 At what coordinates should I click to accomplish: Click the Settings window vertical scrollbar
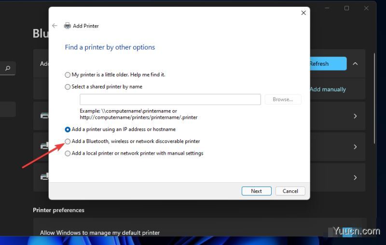(x=374, y=99)
